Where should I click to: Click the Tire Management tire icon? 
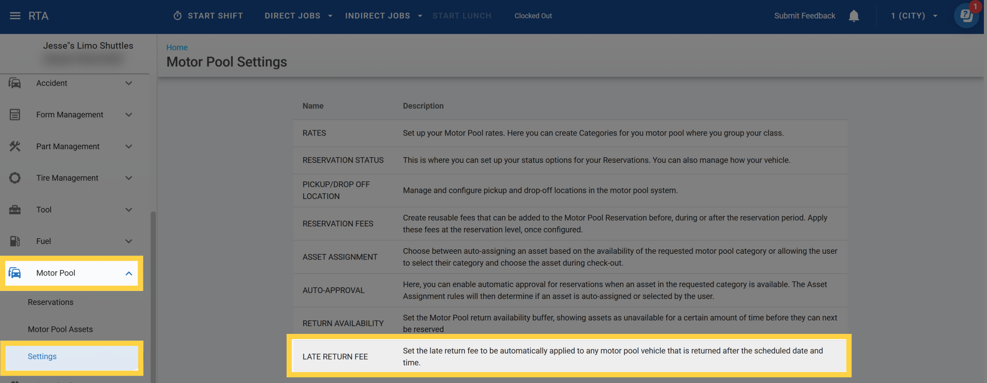click(x=15, y=178)
